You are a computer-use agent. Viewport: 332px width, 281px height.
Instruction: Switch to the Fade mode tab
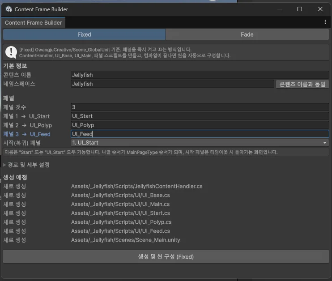pos(247,34)
